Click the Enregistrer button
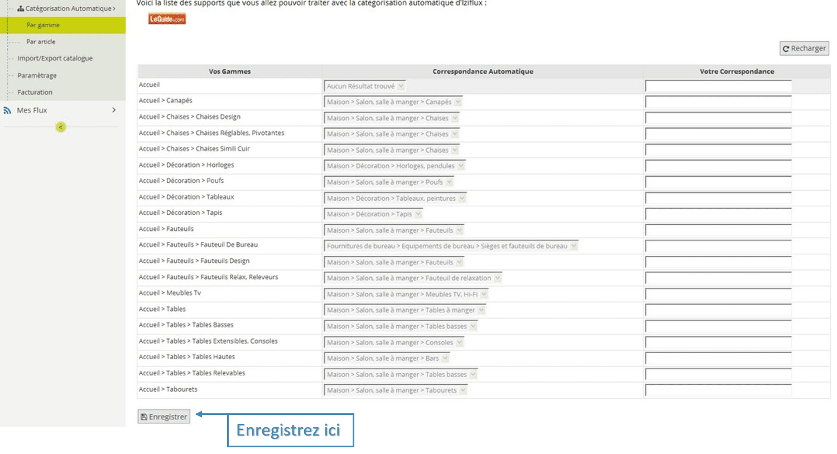The image size is (837, 454). coord(164,417)
